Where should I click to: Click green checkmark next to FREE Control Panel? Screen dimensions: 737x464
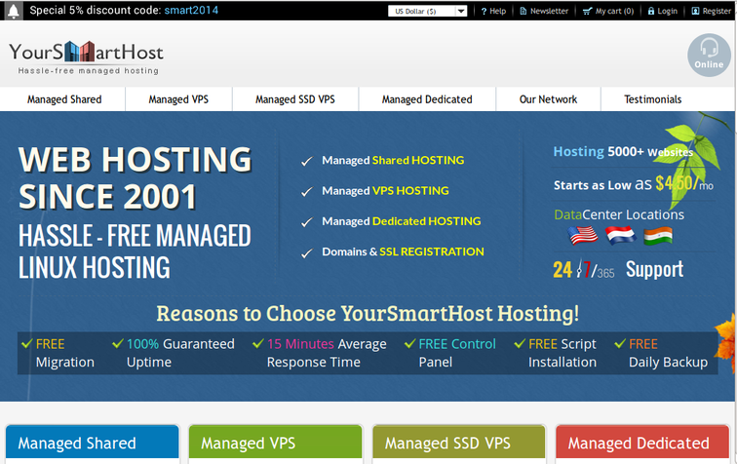tap(409, 344)
